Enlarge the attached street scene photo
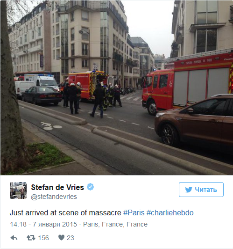 (x=117, y=88)
